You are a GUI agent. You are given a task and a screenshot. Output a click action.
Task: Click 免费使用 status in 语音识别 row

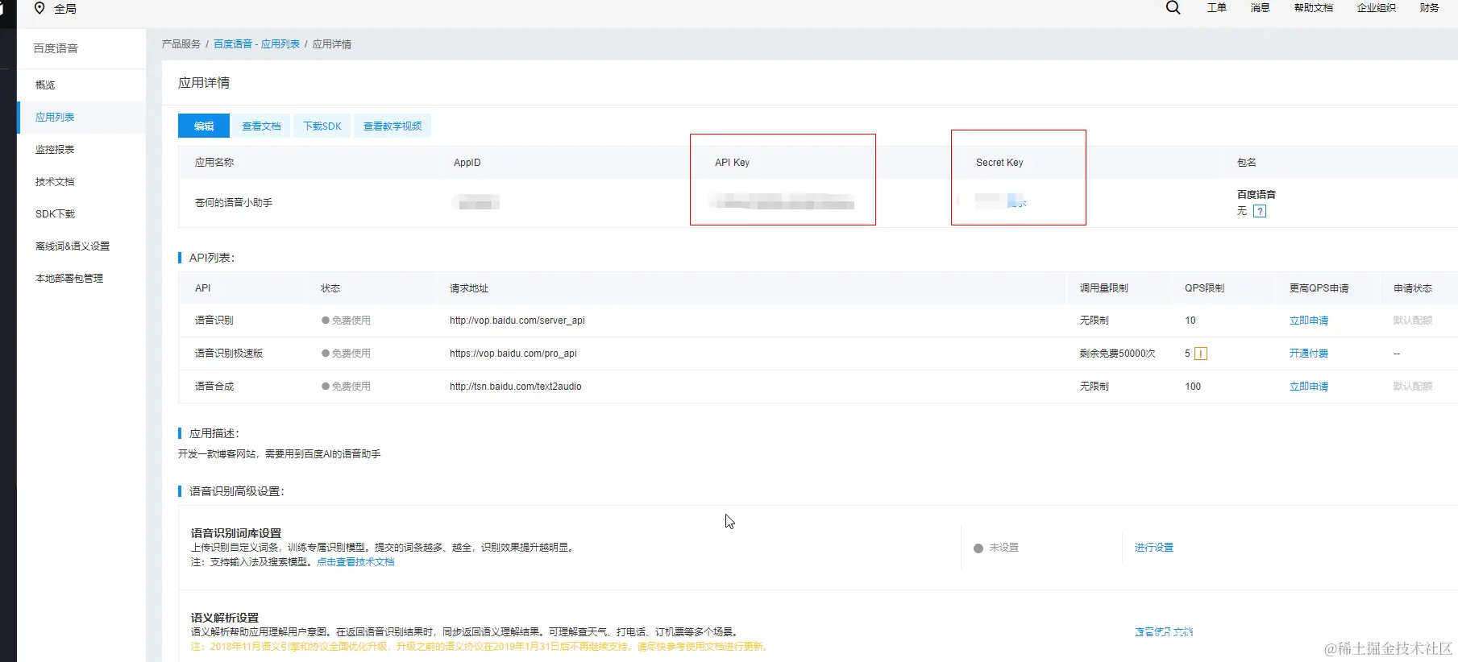346,321
